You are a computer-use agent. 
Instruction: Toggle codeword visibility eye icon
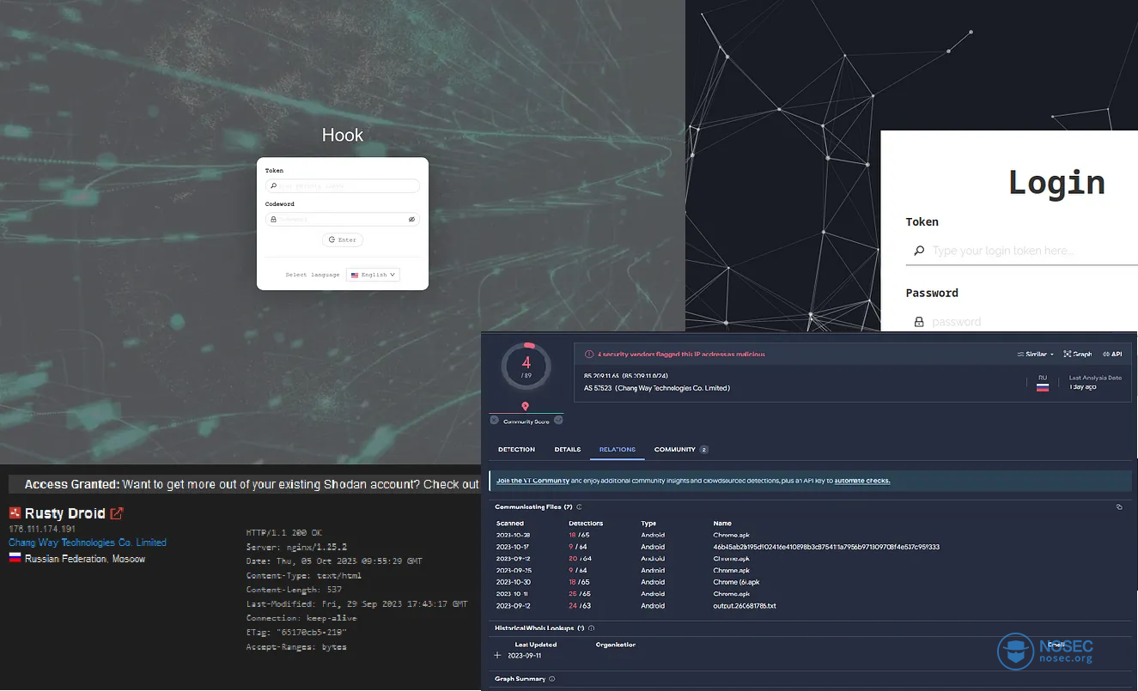point(411,219)
